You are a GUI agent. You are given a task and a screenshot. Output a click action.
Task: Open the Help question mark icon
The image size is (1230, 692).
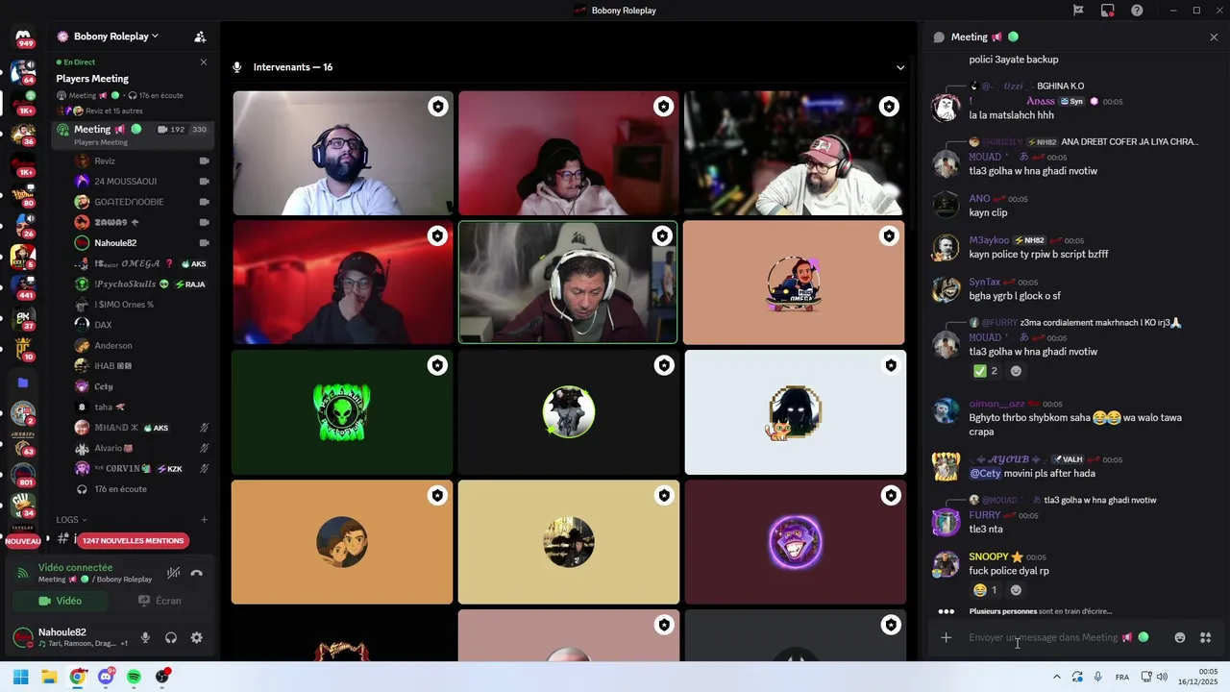(1138, 11)
